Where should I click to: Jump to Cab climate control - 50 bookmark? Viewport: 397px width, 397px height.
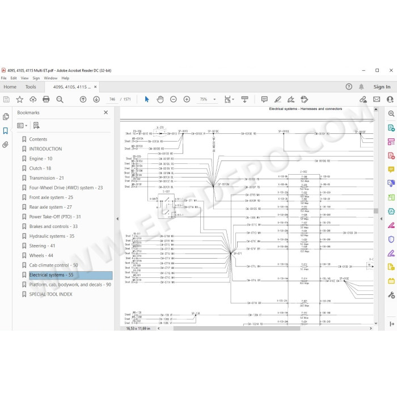pyautogui.click(x=53, y=265)
